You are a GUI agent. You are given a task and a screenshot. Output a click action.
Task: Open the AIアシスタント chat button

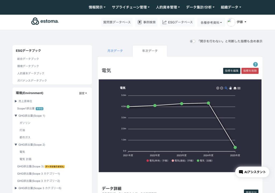pos(252,172)
